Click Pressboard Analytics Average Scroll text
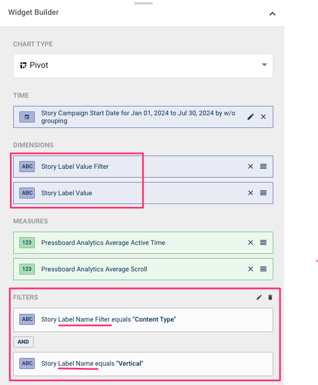 pos(94,269)
